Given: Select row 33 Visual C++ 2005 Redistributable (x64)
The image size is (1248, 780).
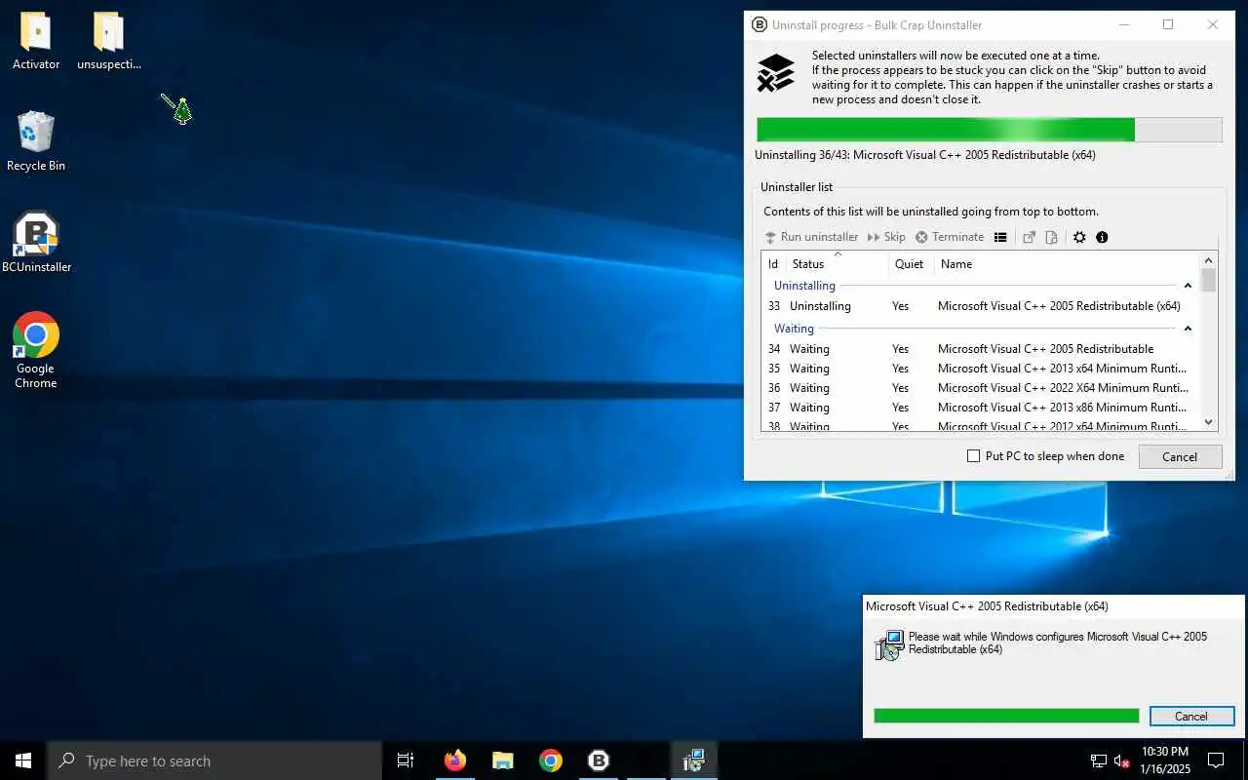Looking at the screenshot, I should pos(980,306).
